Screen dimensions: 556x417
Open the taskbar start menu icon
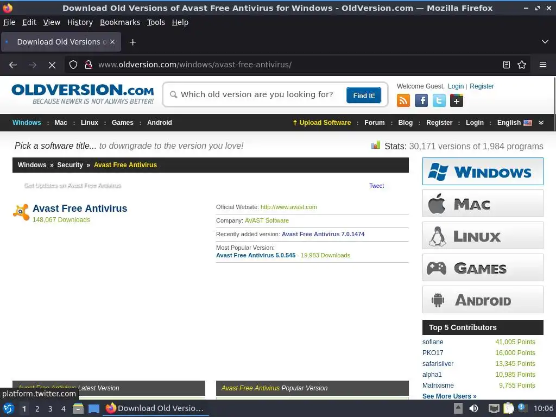tap(9, 408)
